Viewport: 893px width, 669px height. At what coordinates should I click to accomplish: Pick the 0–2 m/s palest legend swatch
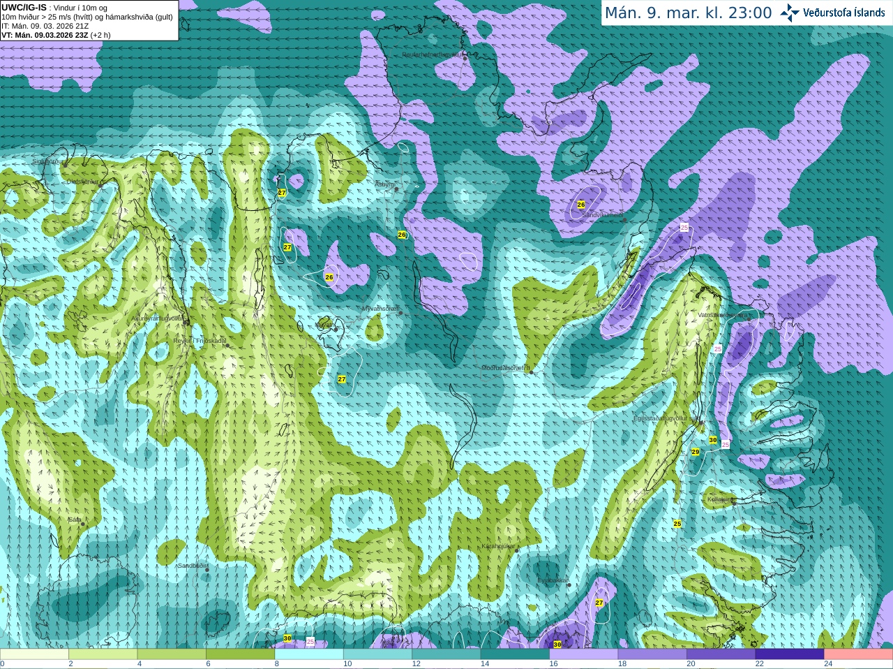pos(35,654)
